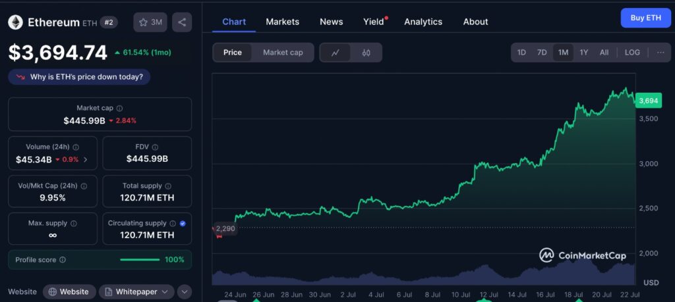Image resolution: width=675 pixels, height=302 pixels.
Task: Click the verified circulating supply badge
Action: (x=183, y=224)
